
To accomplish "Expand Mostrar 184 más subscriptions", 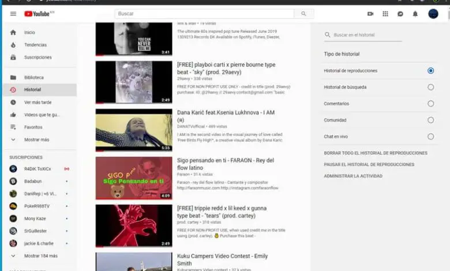I will tap(40, 256).
